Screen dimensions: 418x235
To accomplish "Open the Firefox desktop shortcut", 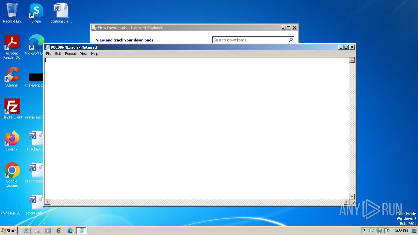I will tap(12, 141).
